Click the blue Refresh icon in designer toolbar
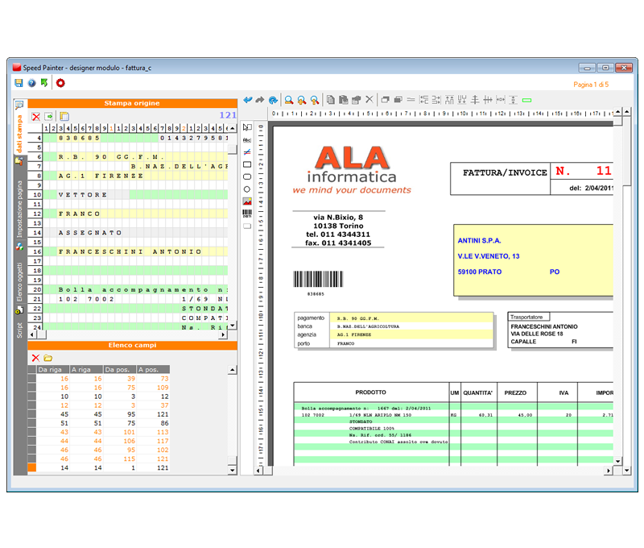644x548 pixels. [273, 100]
